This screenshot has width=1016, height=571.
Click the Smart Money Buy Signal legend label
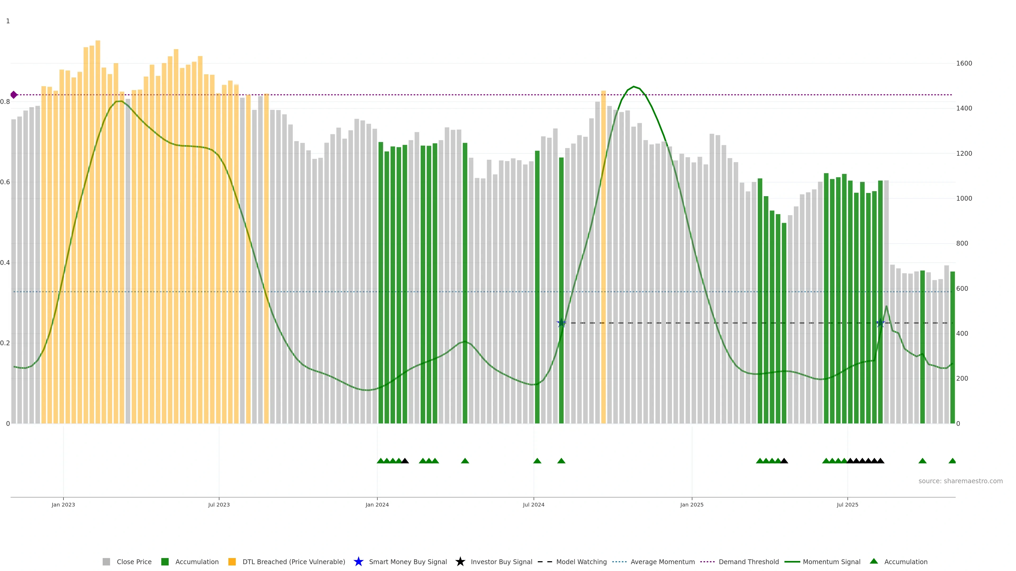(x=408, y=561)
